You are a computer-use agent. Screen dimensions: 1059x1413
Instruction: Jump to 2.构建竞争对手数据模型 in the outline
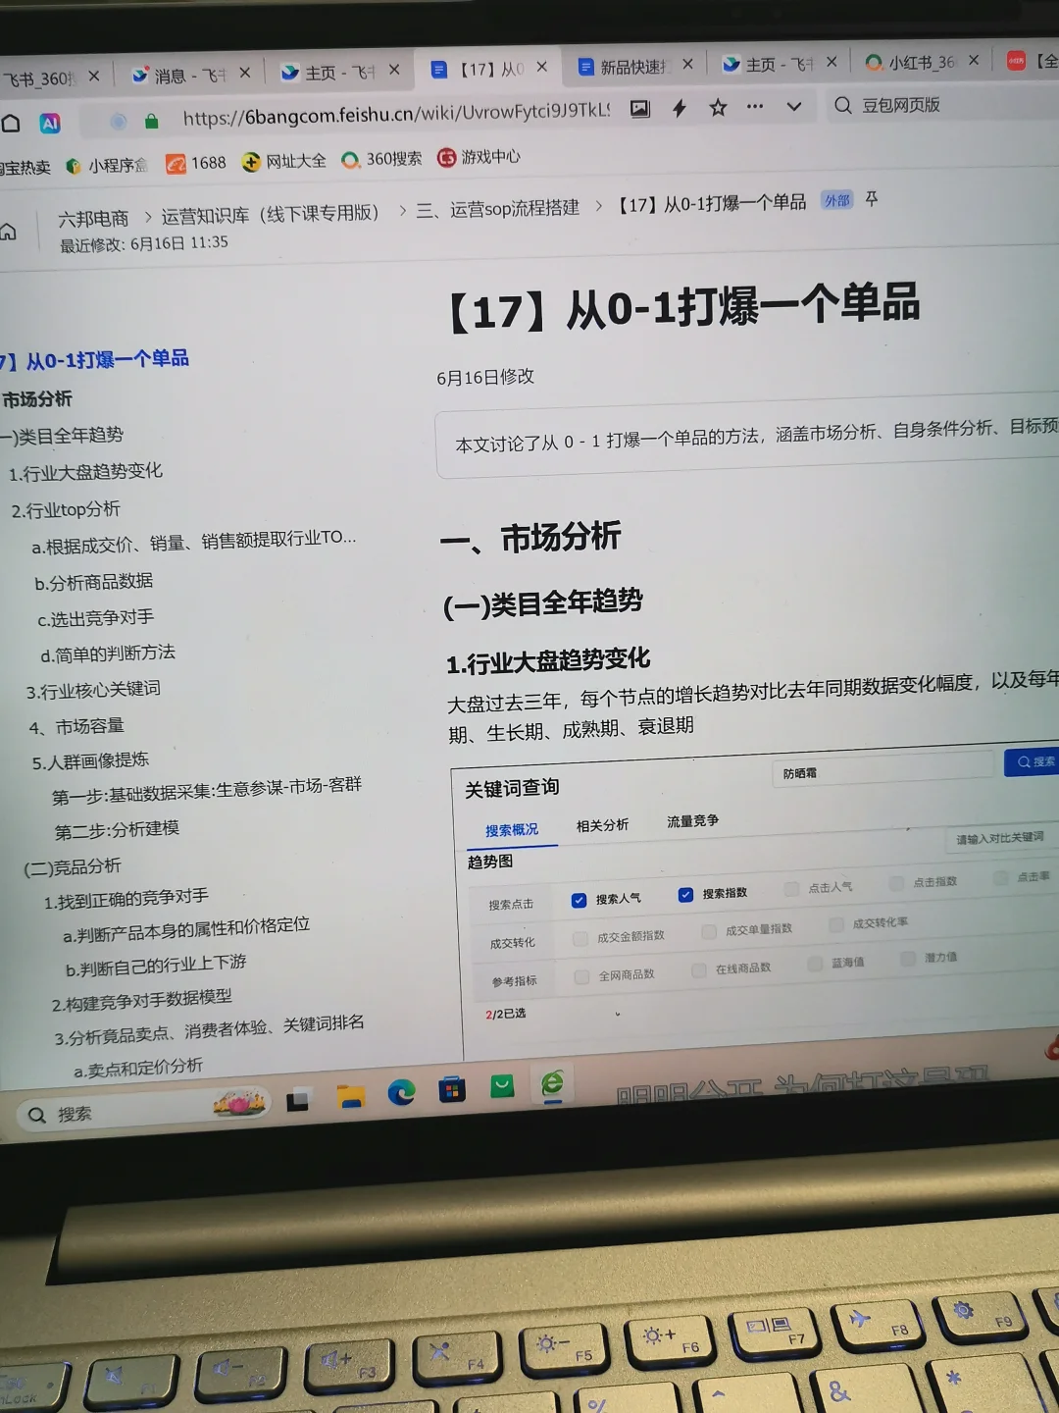pyautogui.click(x=142, y=1000)
